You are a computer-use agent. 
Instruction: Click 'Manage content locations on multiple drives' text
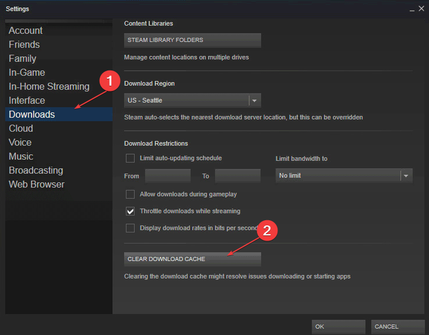[187, 57]
